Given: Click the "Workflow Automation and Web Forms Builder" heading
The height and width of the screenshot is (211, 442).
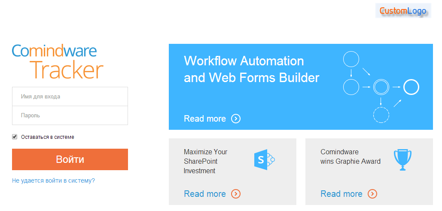Looking at the screenshot, I should pyautogui.click(x=251, y=69).
